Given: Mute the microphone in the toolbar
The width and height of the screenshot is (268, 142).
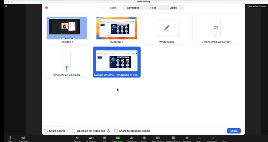Looking at the screenshot, I should [x=10, y=138].
